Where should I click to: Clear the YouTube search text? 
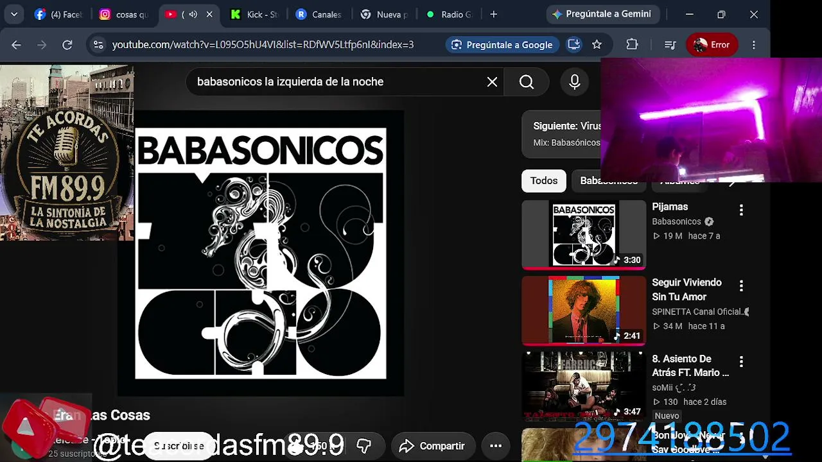coord(492,82)
